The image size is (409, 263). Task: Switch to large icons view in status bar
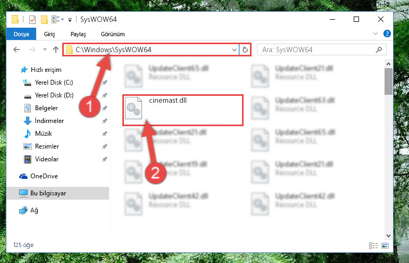[x=385, y=245]
